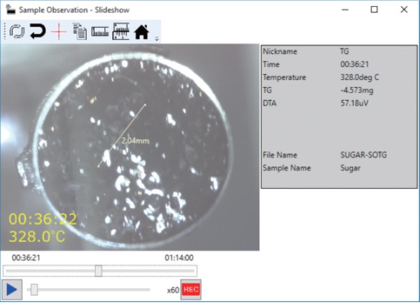The image size is (420, 303).
Task: Click the timeline position slider thumb
Action: 98,271
